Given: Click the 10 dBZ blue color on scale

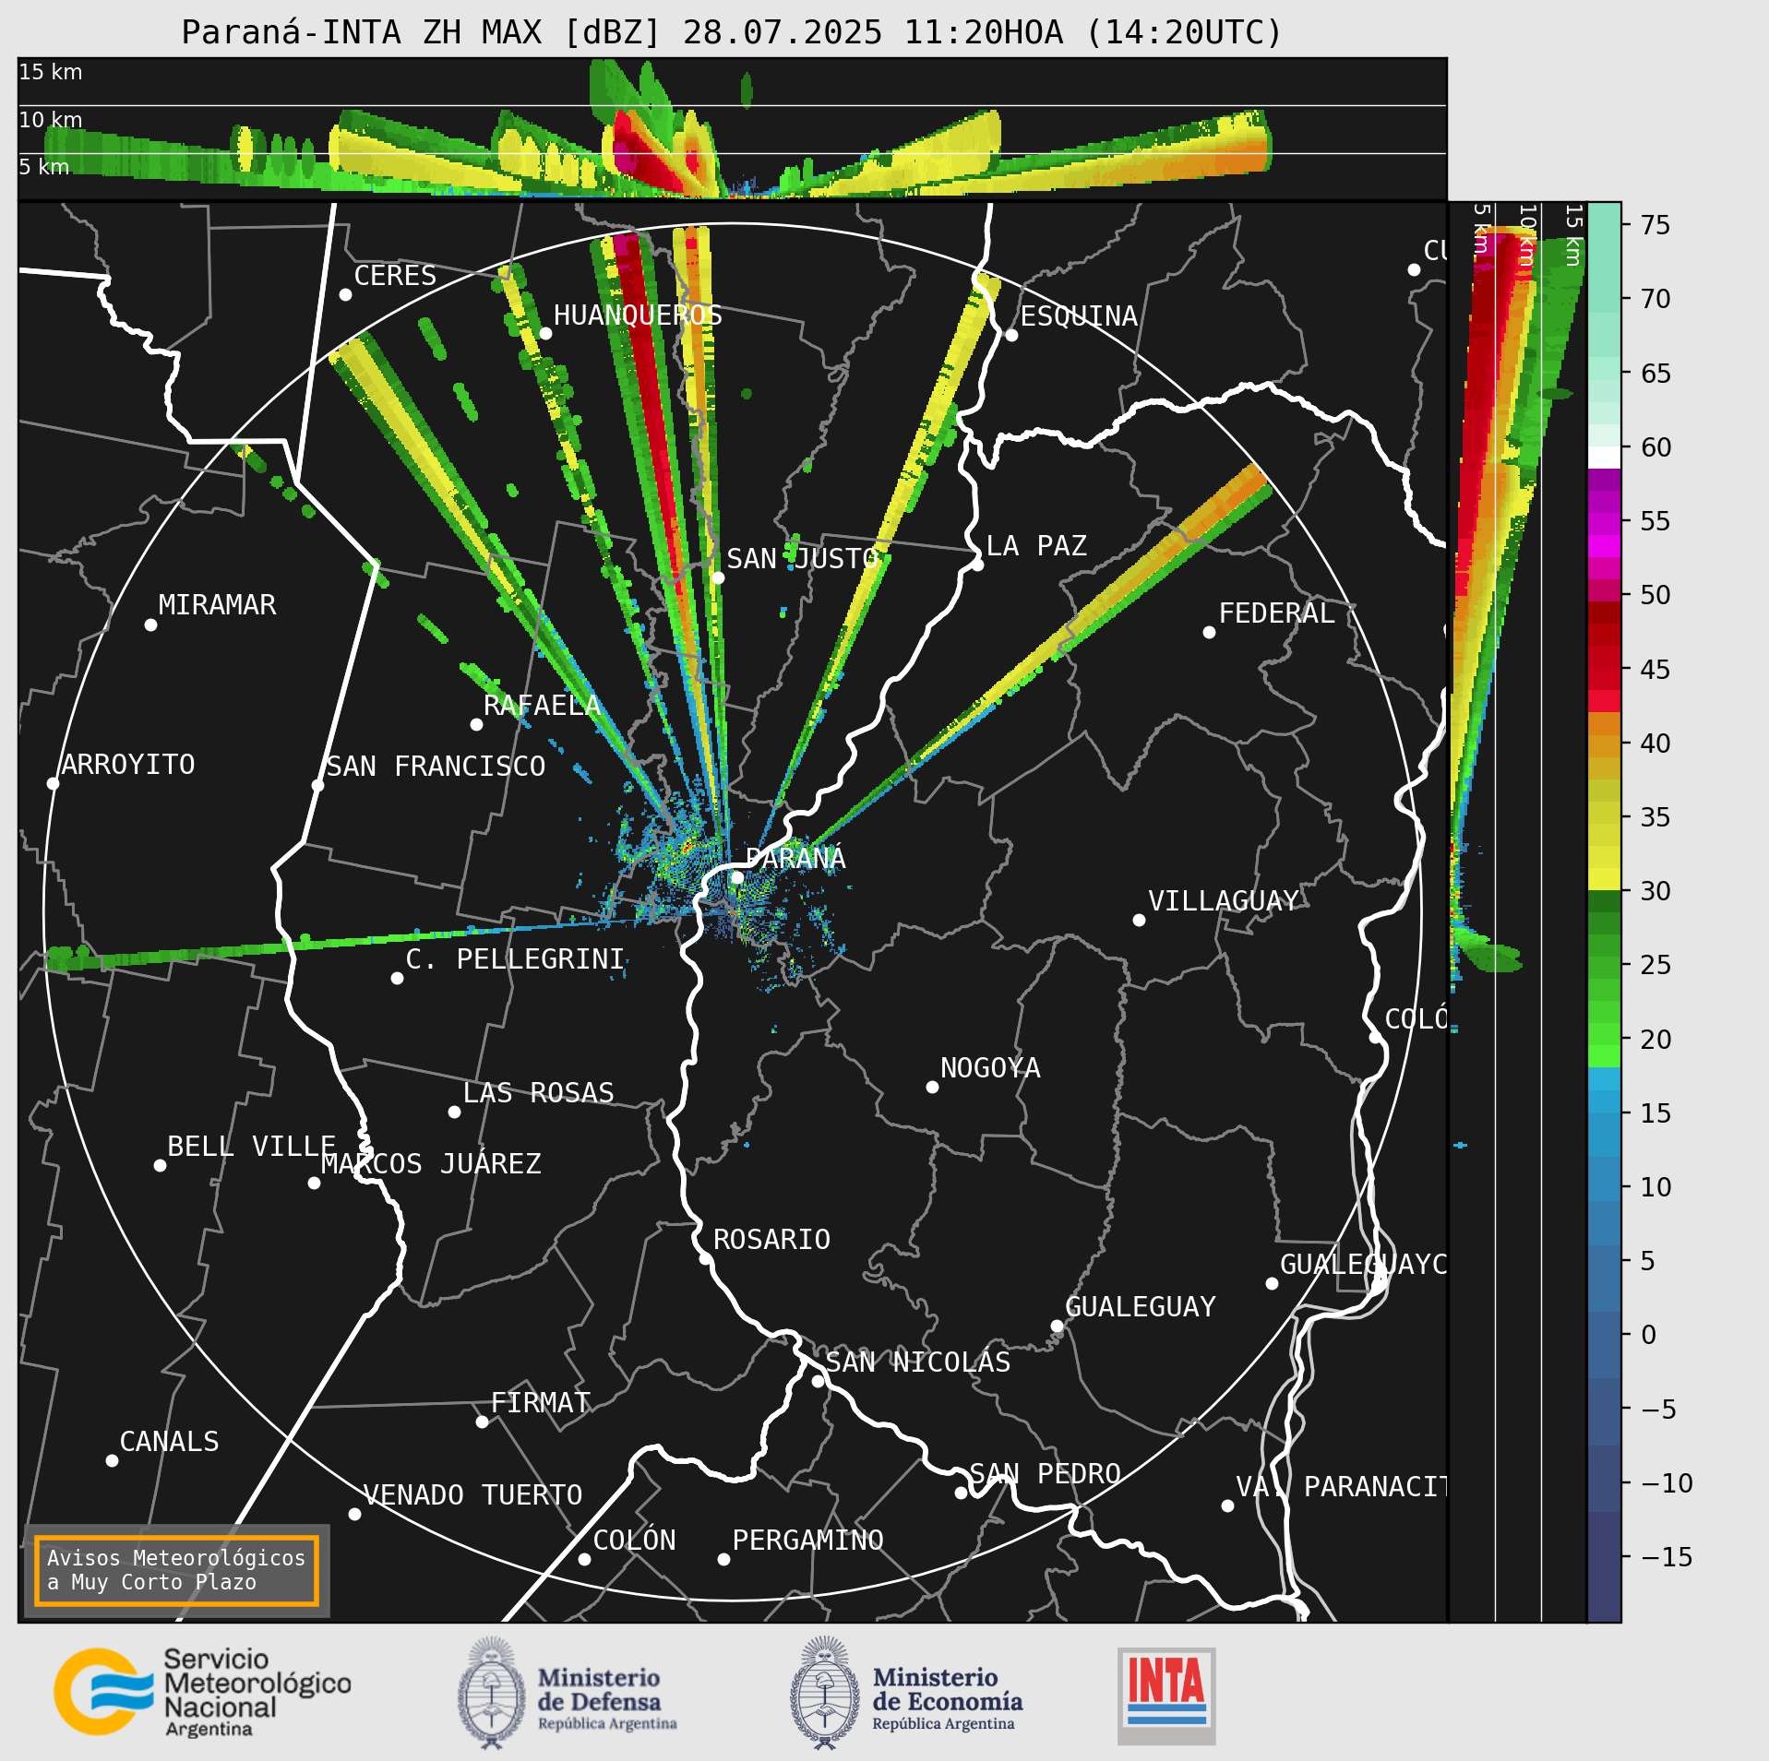Looking at the screenshot, I should click(1604, 1188).
